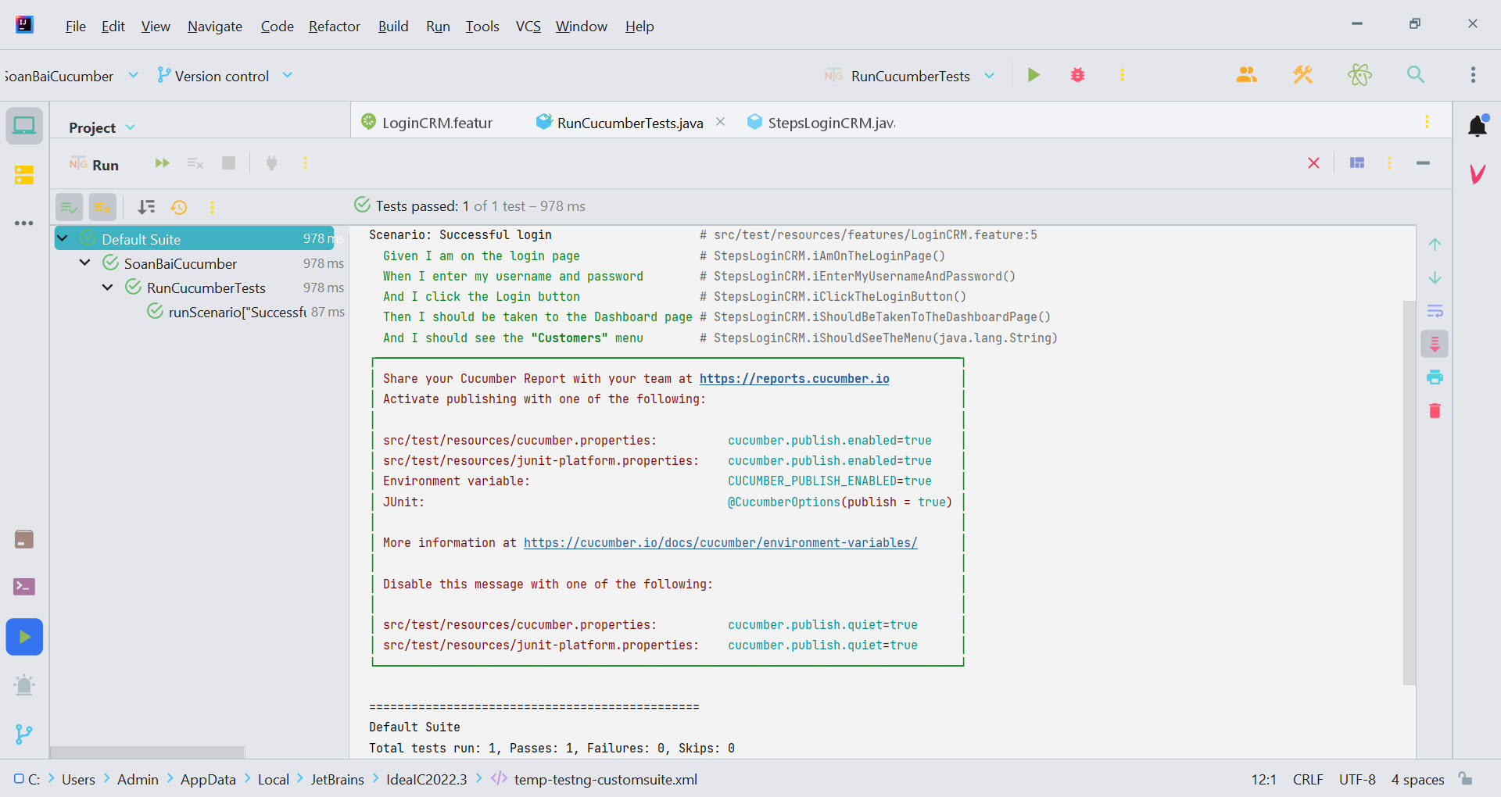This screenshot has height=797, width=1501.
Task: Open the brown Bookmarks tool window icon
Action: (x=24, y=539)
